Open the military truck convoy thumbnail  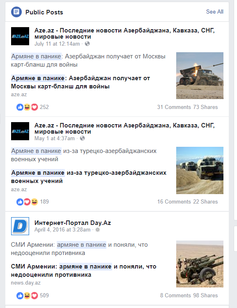point(200,170)
